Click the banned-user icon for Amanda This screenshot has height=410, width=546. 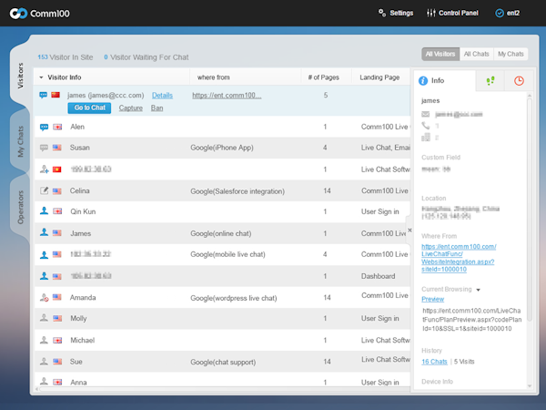tap(45, 297)
